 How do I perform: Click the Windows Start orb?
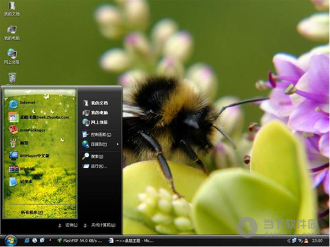(x=10, y=240)
